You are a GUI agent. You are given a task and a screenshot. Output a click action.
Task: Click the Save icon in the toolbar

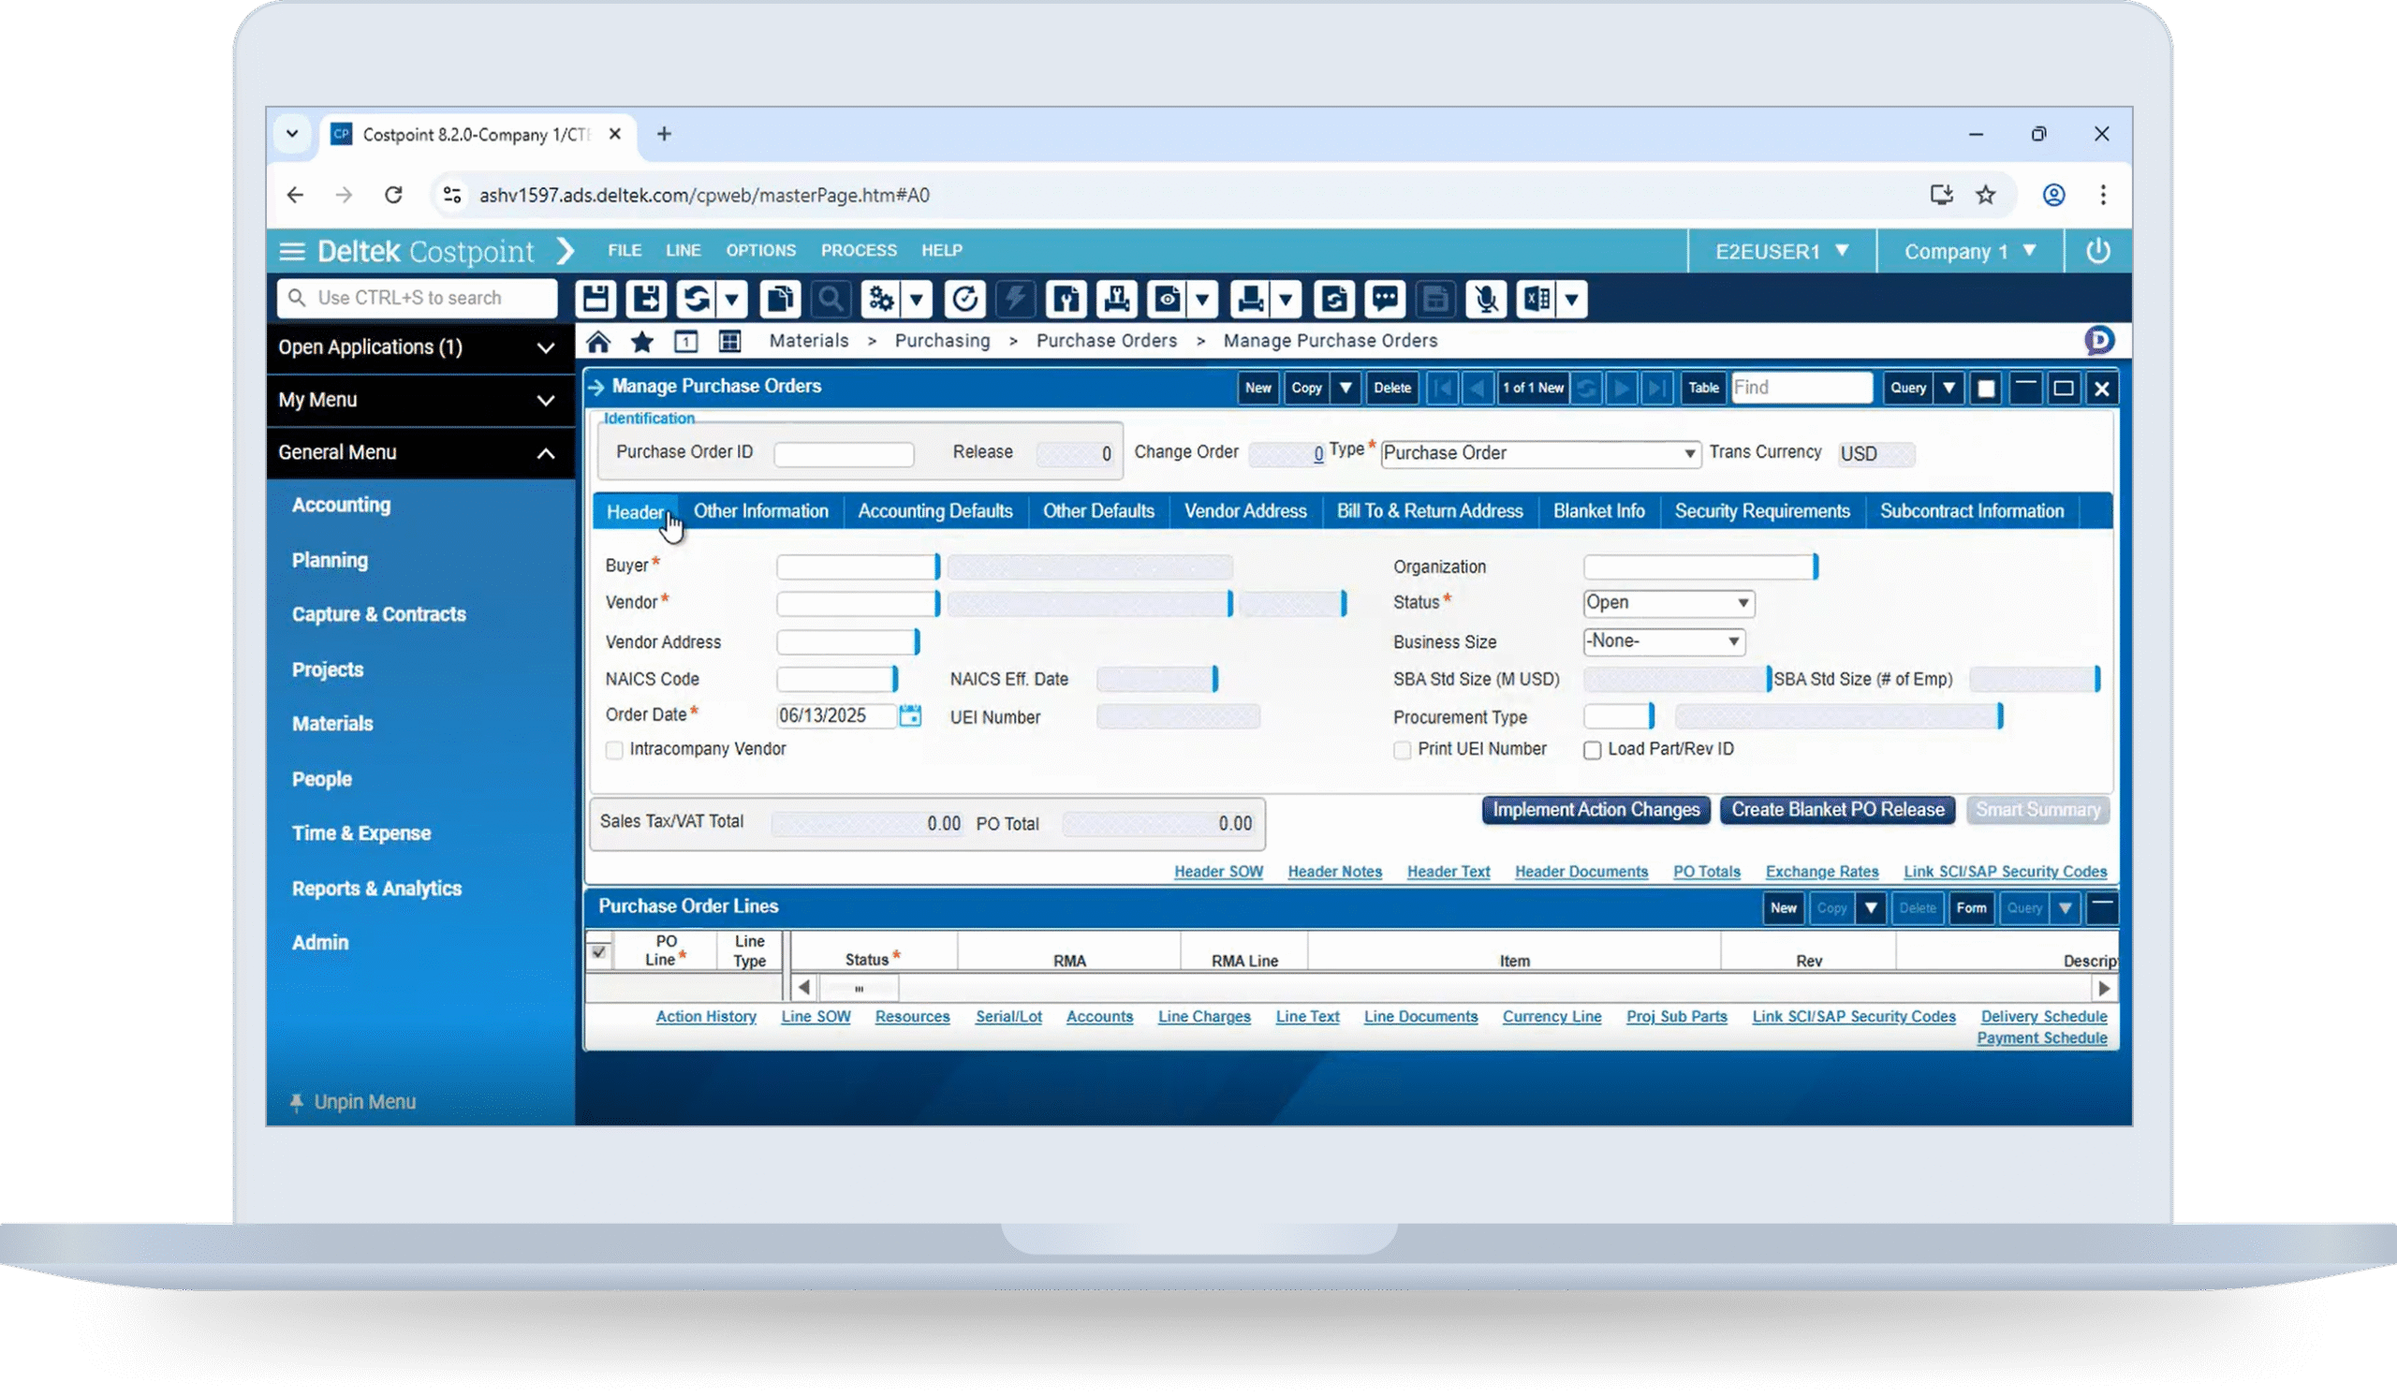pos(596,299)
